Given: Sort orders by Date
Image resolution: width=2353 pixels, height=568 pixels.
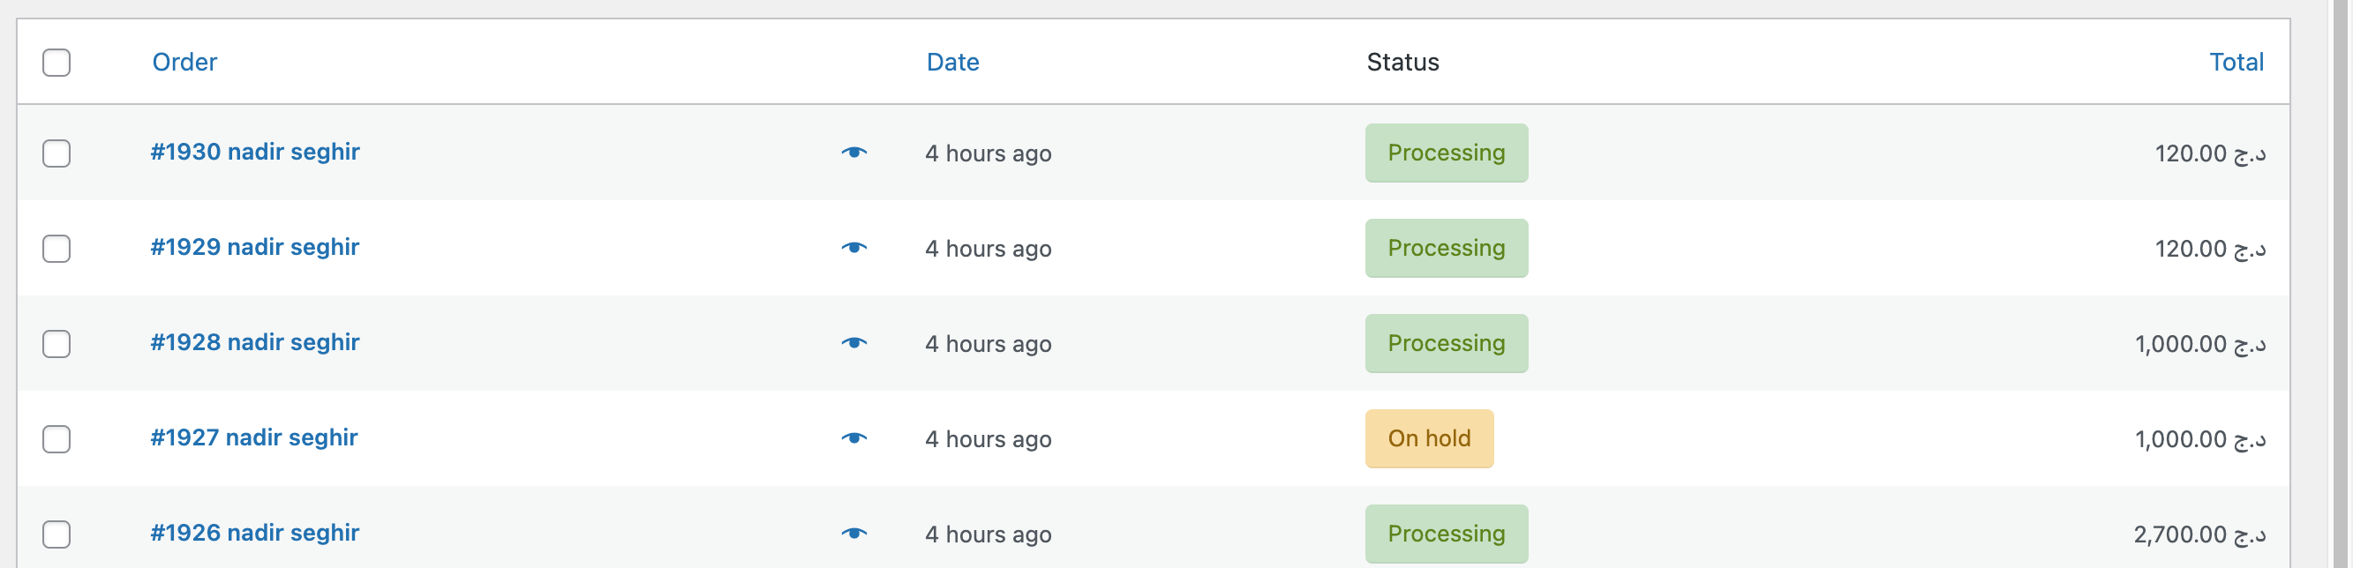Looking at the screenshot, I should [x=951, y=61].
